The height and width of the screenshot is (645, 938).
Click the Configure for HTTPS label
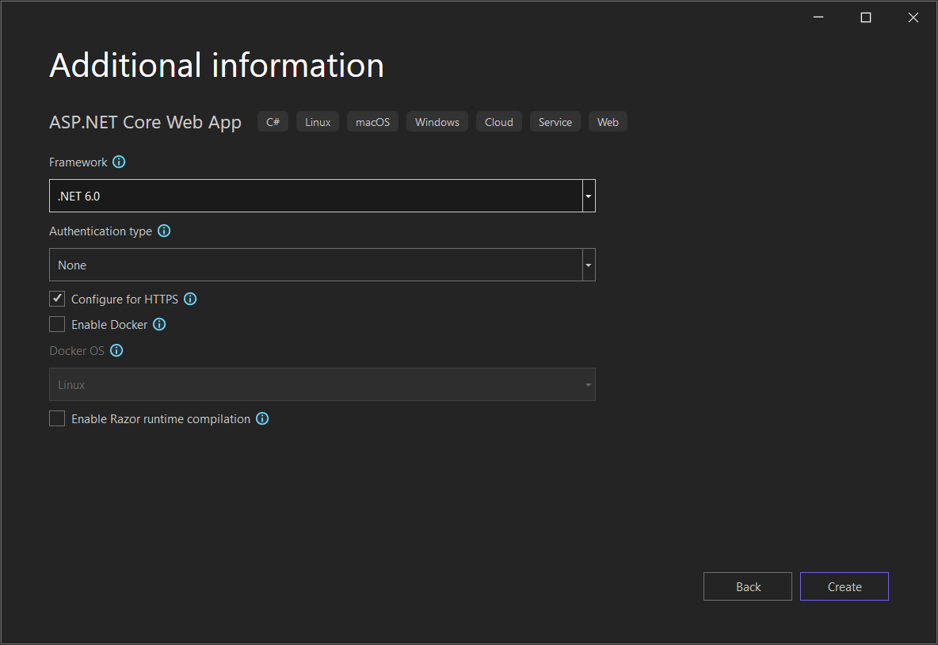point(124,300)
